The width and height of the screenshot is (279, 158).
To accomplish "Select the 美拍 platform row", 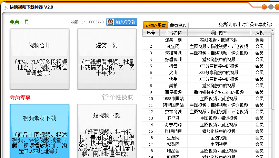I will pos(206,86).
